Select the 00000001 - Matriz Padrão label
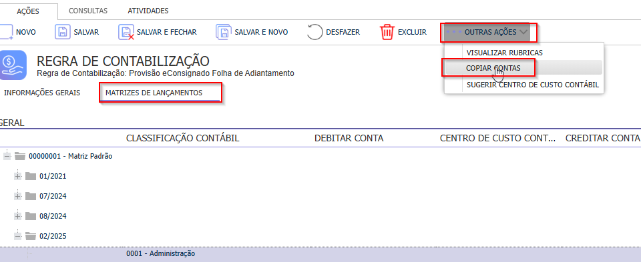 coord(70,156)
